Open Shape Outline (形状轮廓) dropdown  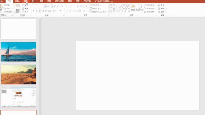(150, 9)
